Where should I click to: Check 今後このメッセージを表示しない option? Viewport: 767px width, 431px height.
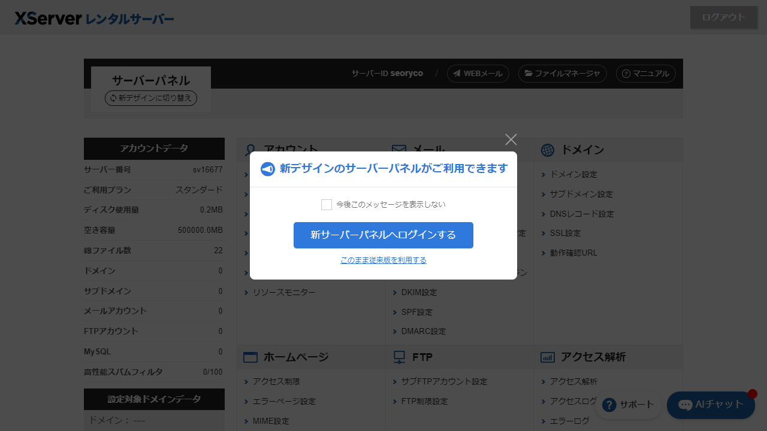327,204
